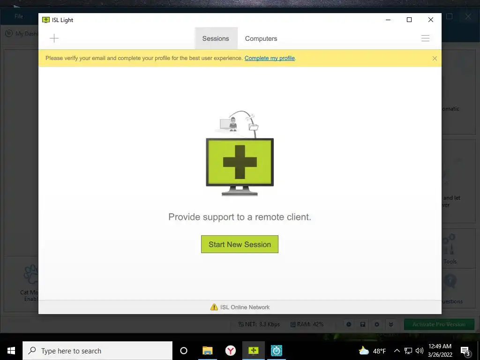Minimize the ISL Light window
Viewport: 480px width, 360px height.
click(388, 20)
